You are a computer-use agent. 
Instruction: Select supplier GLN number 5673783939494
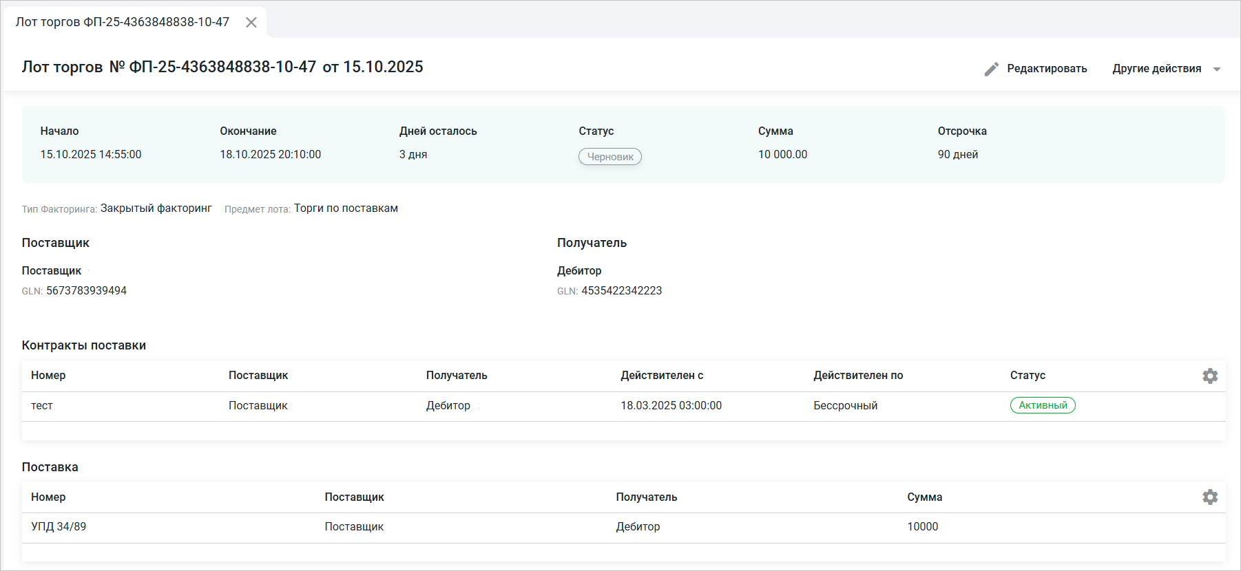[x=86, y=291]
